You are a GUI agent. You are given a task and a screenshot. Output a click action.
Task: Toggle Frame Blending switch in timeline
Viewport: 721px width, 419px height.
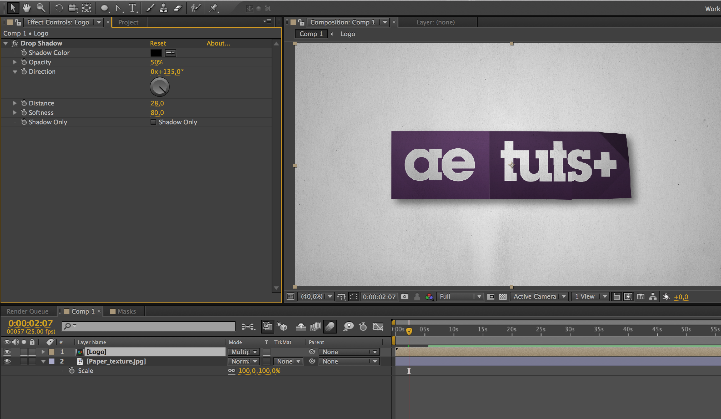(315, 326)
